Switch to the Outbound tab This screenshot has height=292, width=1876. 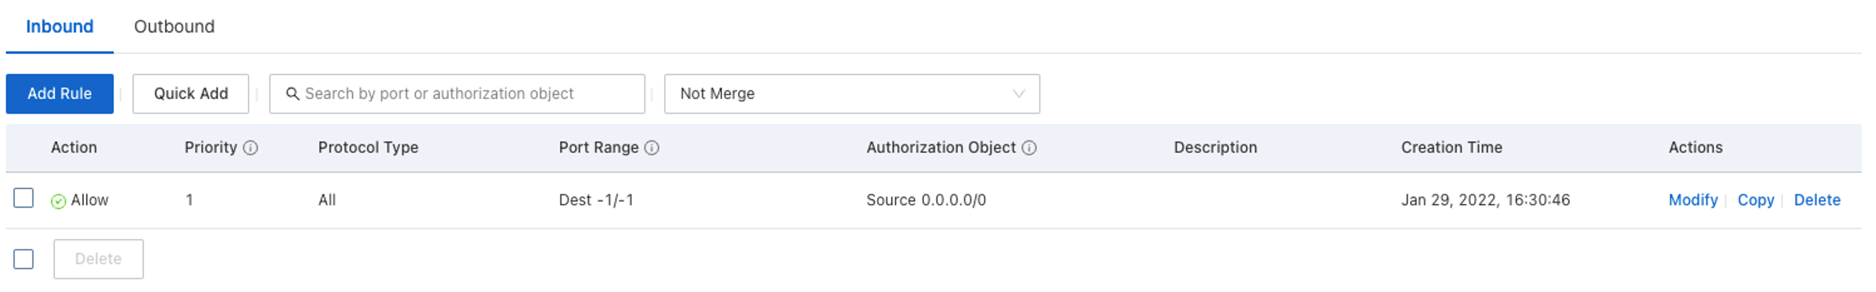tap(174, 27)
